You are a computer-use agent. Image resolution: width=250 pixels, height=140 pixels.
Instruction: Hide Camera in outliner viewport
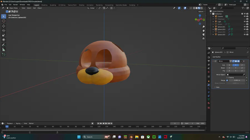(245, 16)
